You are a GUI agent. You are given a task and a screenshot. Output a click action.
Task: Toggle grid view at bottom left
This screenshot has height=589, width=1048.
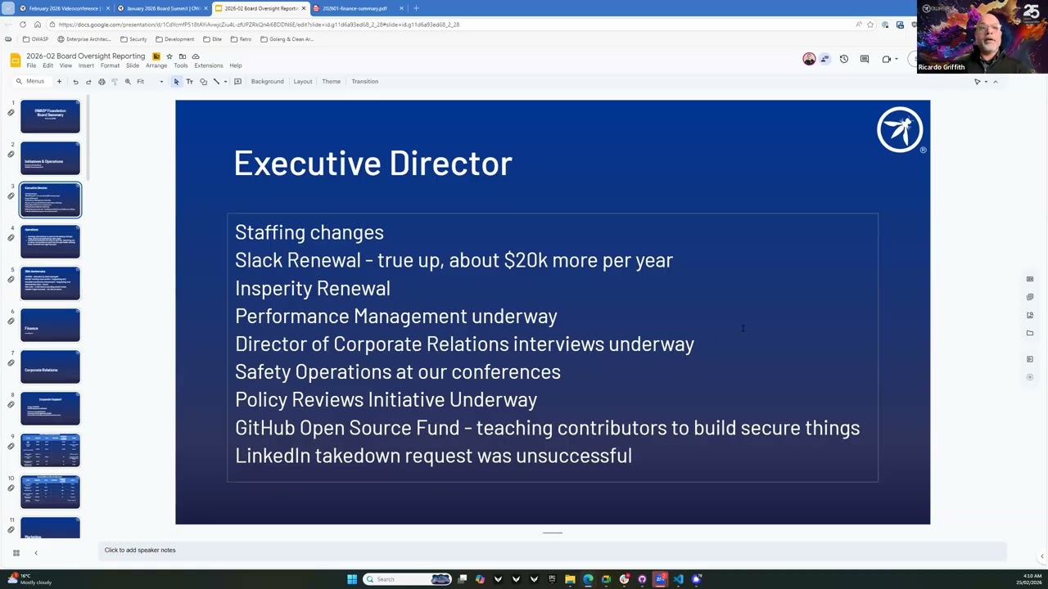(16, 553)
